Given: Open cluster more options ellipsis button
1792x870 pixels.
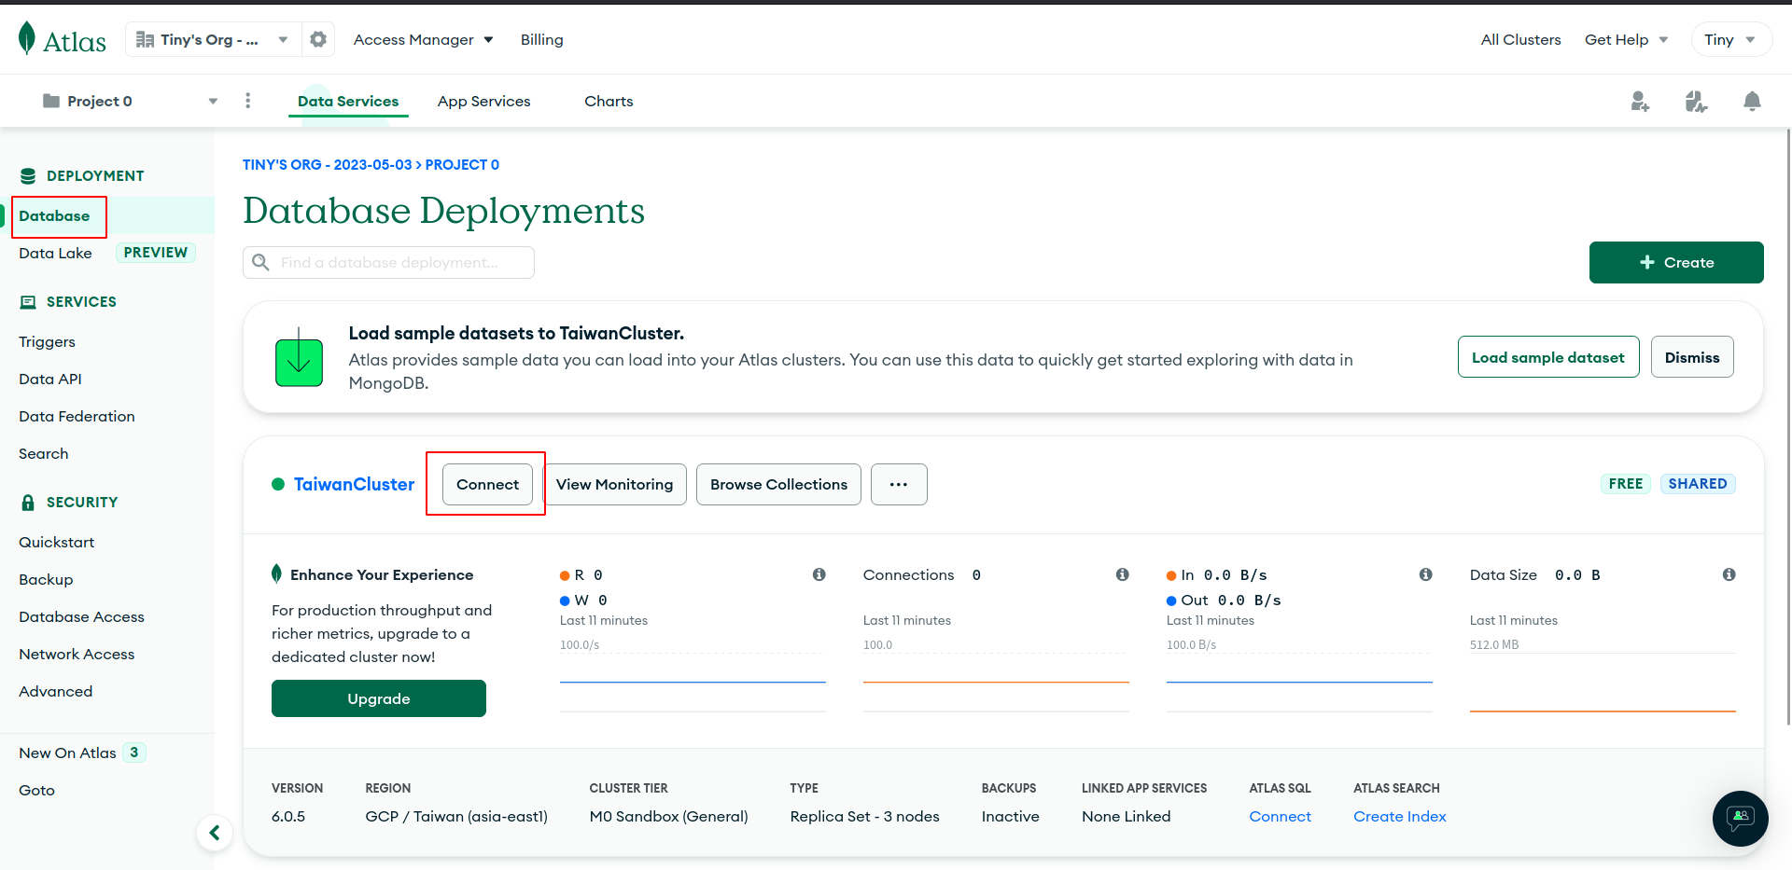Looking at the screenshot, I should (x=899, y=484).
